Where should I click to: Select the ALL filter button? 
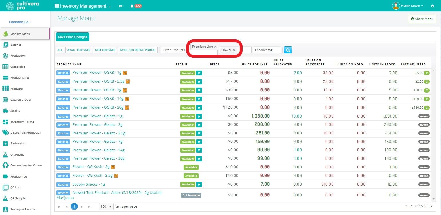click(60, 50)
